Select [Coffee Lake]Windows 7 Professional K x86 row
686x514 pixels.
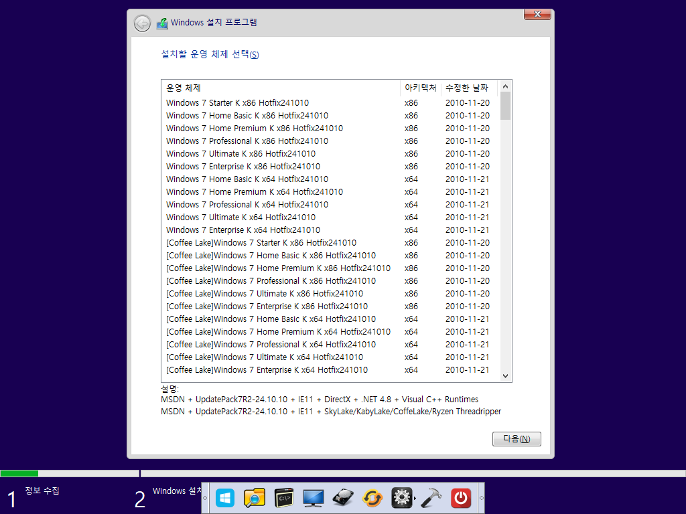pos(330,280)
